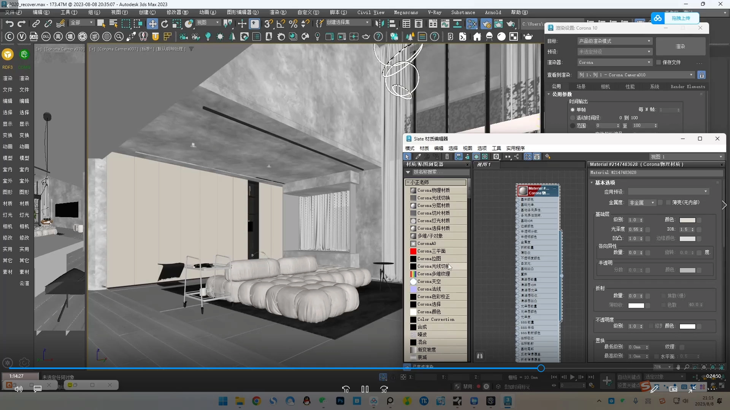Select Corona物理材质 in the material browser

tap(433, 190)
